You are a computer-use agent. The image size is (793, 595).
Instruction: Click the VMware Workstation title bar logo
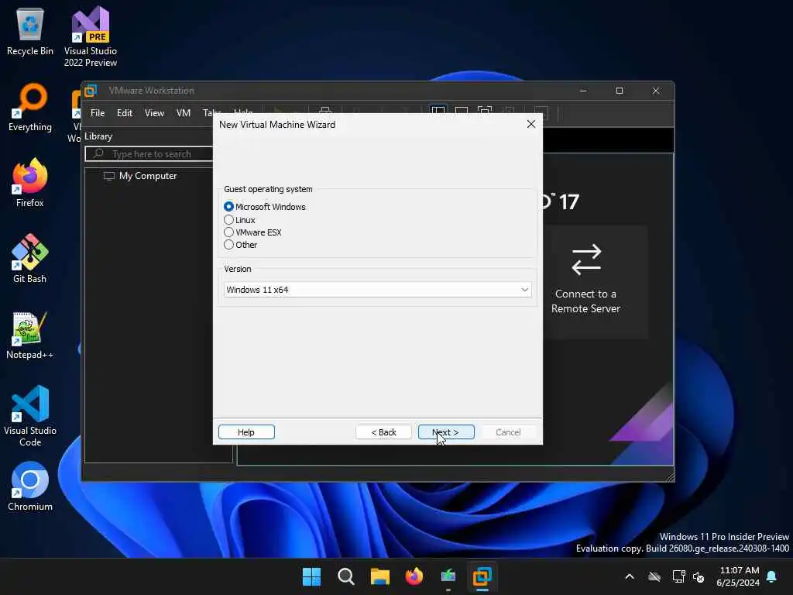[91, 91]
